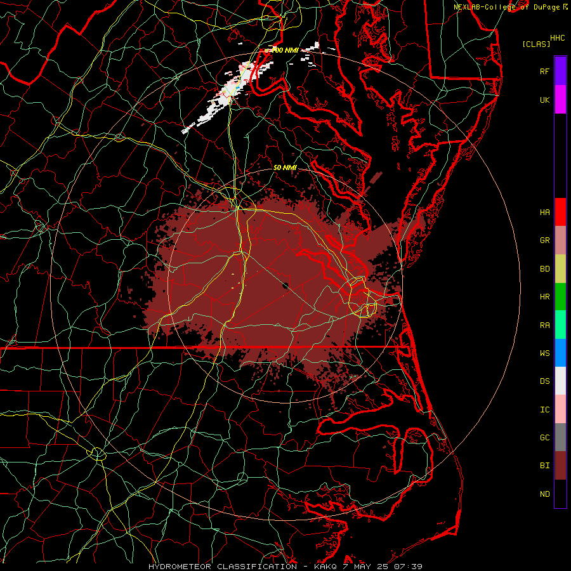Click the DS legend label
This screenshot has height=571, width=571.
(545, 381)
